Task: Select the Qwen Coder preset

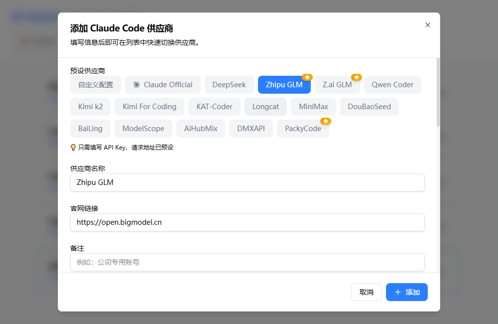Action: (392, 85)
